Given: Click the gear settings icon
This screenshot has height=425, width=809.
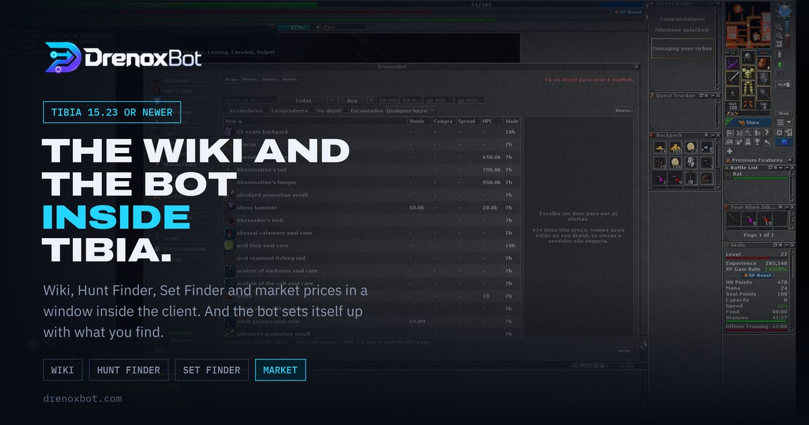Looking at the screenshot, I should coord(779,133).
